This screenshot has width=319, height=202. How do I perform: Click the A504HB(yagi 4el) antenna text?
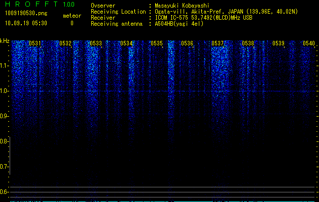[179, 24]
